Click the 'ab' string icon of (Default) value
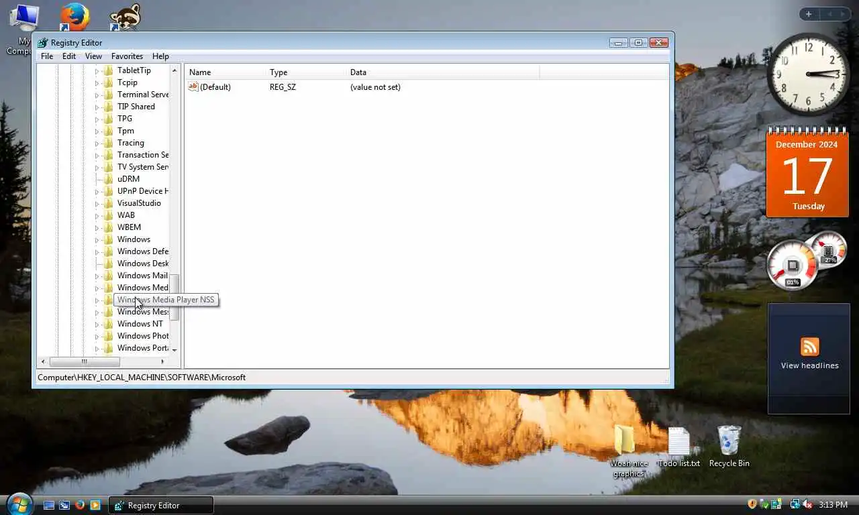Viewport: 859px width, 515px height. click(x=193, y=87)
